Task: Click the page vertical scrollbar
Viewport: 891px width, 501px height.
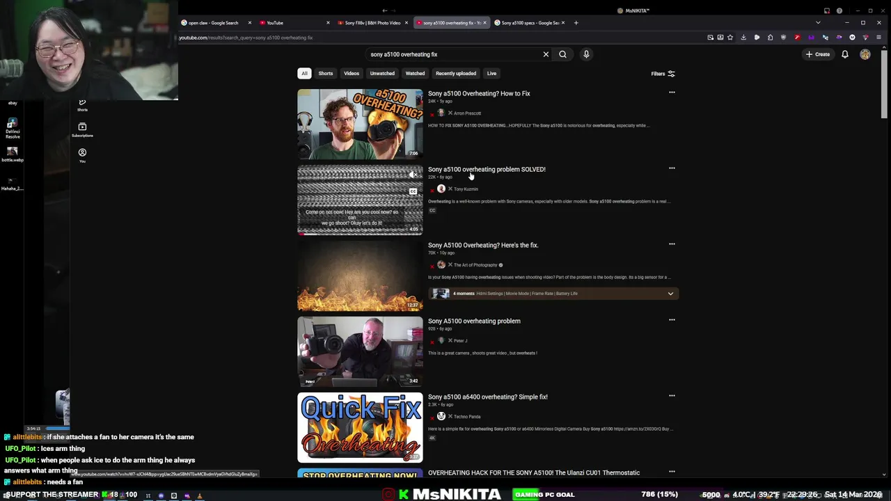Action: (x=884, y=83)
